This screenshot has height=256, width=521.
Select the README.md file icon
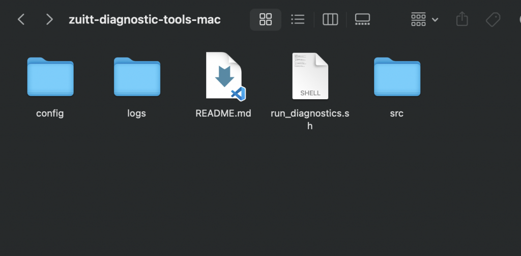click(x=223, y=76)
